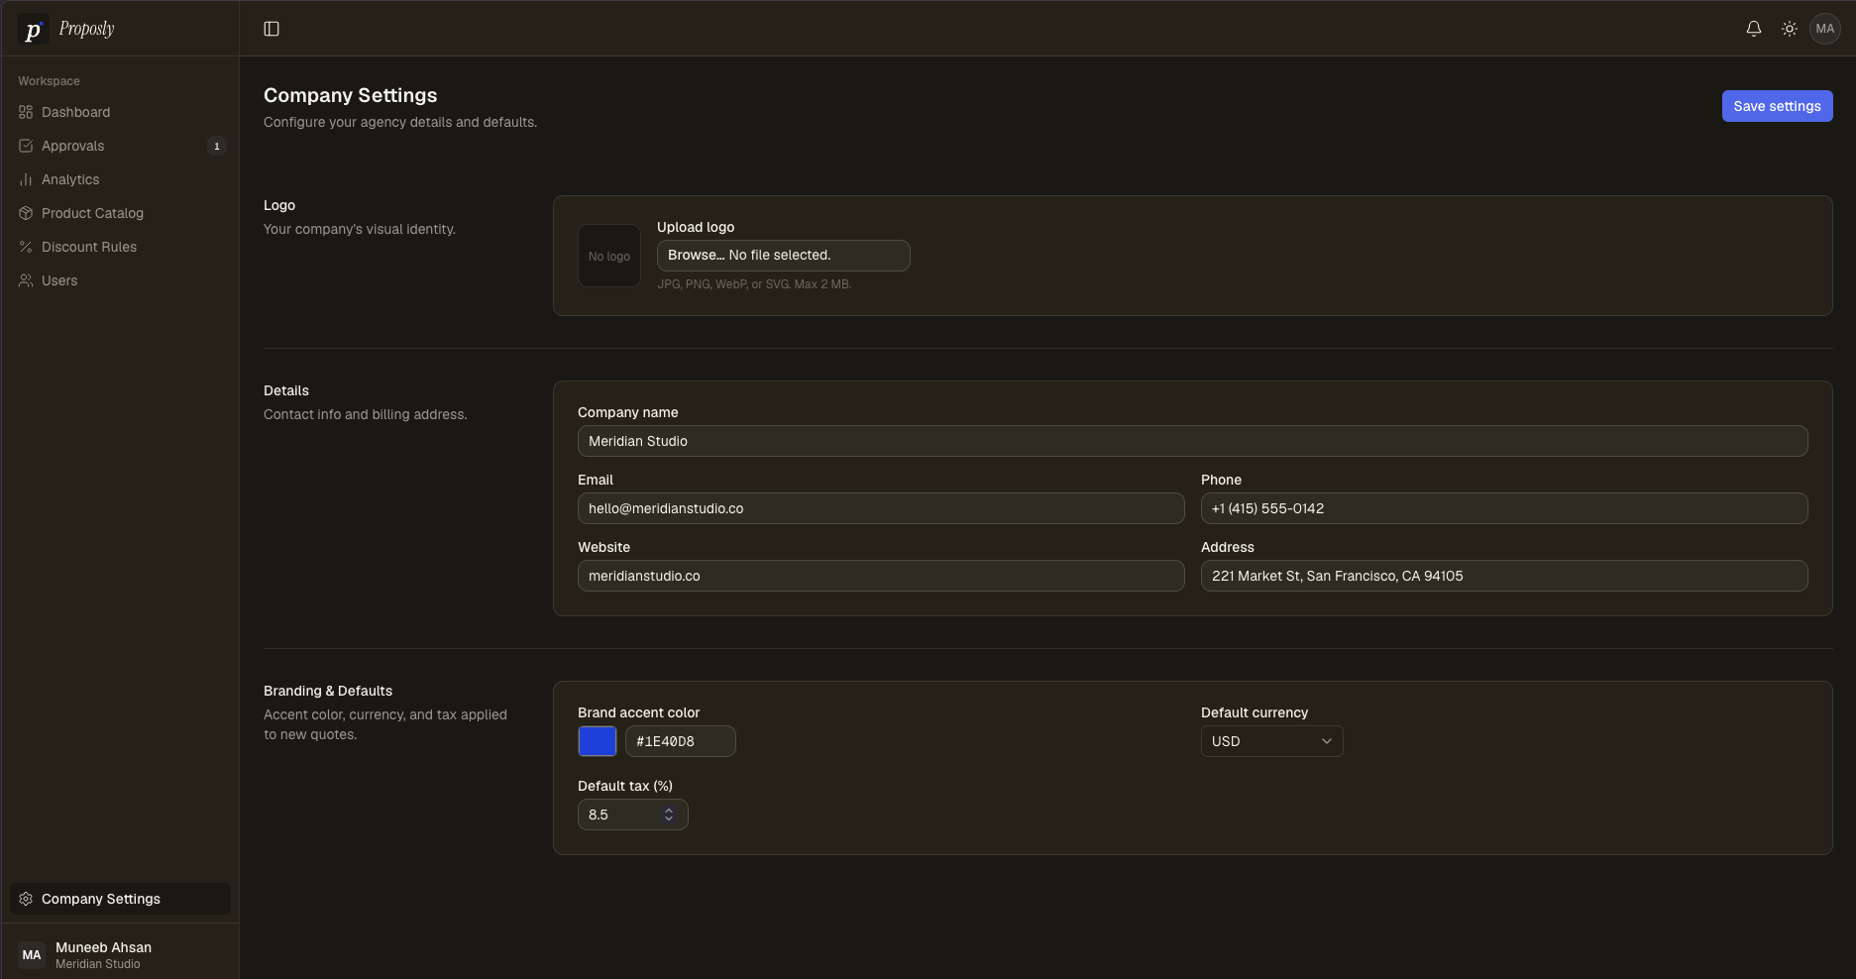Click 'JPG, PNG, WebP, or SVG' hint text
This screenshot has height=979, width=1856.
(x=754, y=284)
